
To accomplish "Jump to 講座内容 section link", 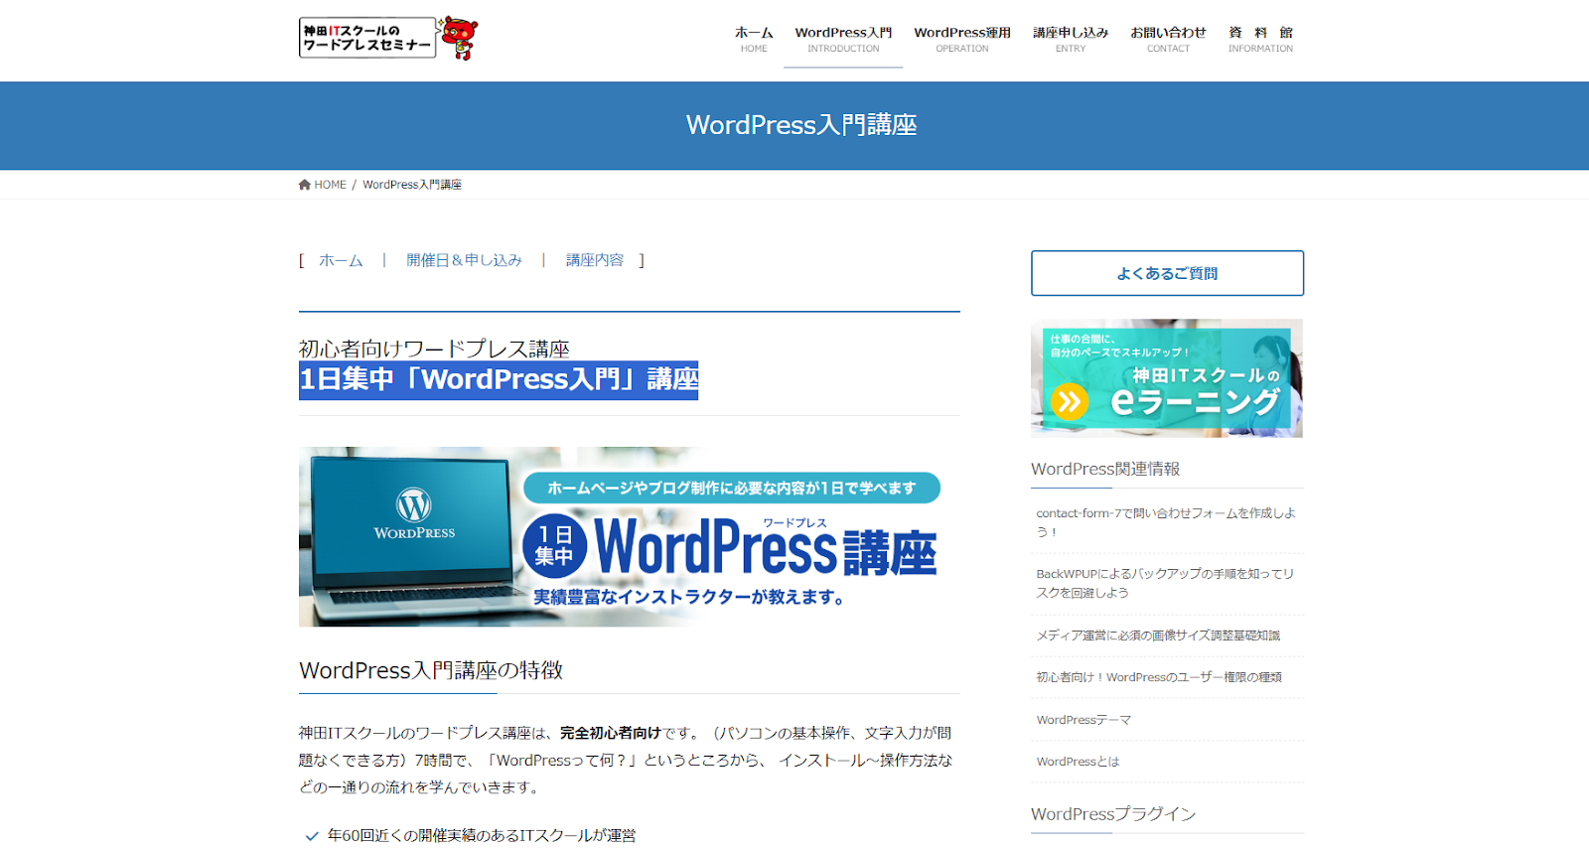I will 595,260.
